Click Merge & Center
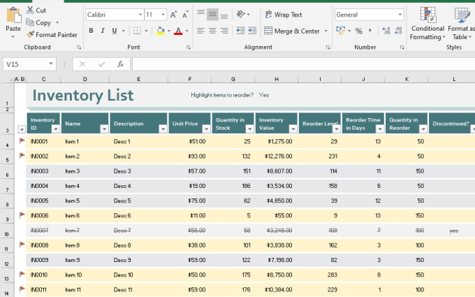Image resolution: width=475 pixels, height=297 pixels. pos(292,31)
